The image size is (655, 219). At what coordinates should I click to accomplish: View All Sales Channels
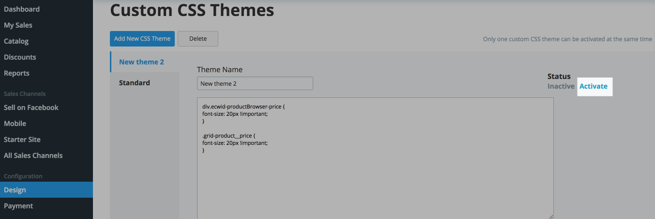[x=33, y=156]
